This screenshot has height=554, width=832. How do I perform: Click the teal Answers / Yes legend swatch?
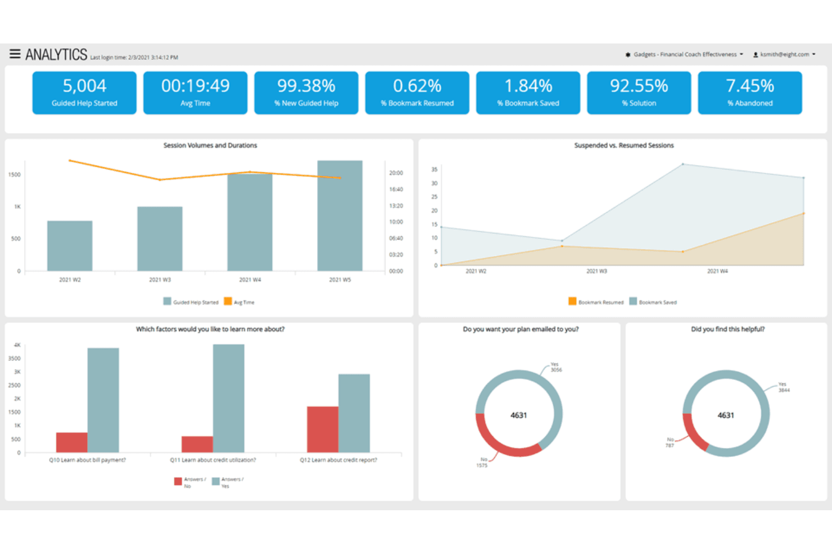pos(215,481)
